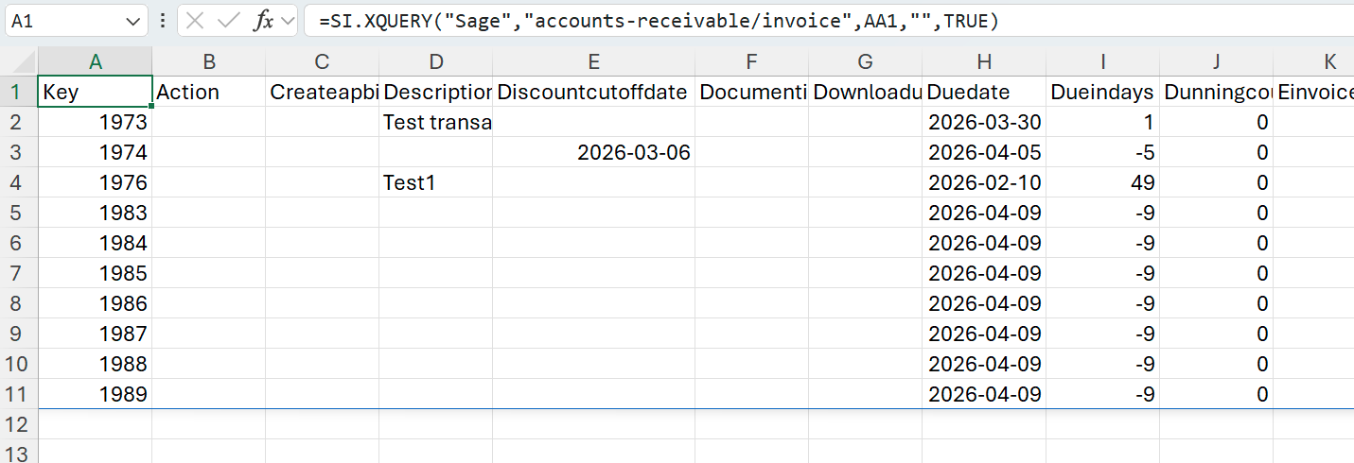The image size is (1354, 463).
Task: Click the Key header cell A1
Action: point(95,92)
